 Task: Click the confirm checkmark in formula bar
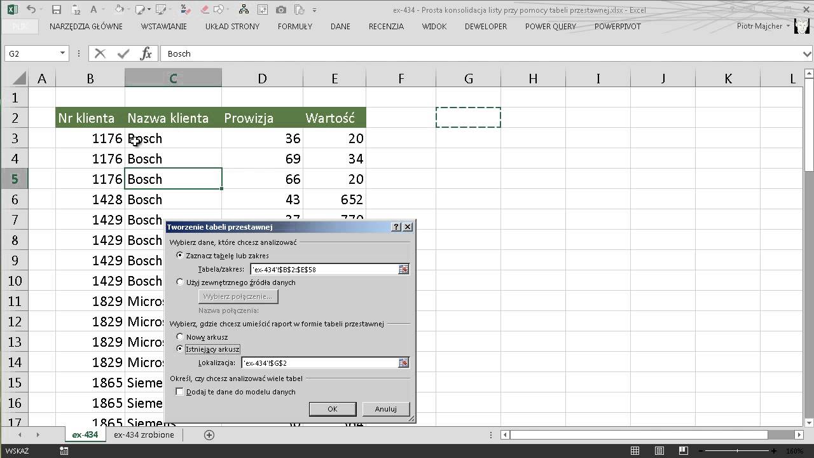[123, 53]
